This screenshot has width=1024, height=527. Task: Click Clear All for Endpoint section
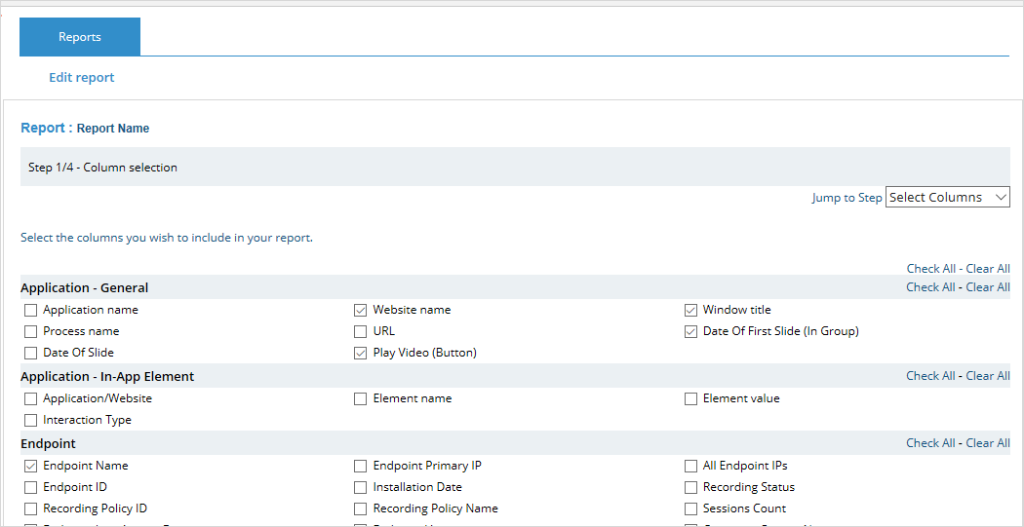pos(987,443)
